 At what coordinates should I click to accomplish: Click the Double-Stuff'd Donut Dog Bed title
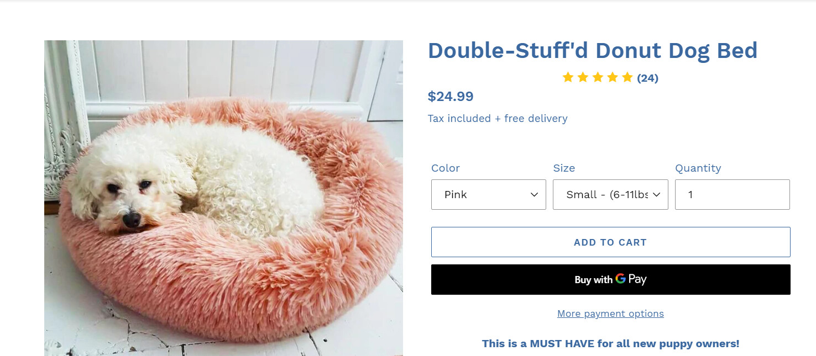click(592, 51)
